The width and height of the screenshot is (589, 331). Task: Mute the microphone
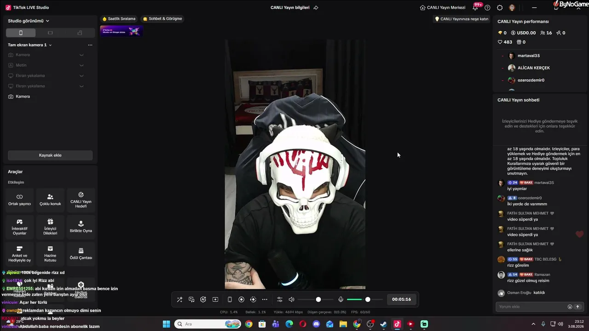coord(341,299)
